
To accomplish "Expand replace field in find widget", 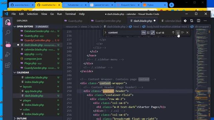I will coord(105,33).
